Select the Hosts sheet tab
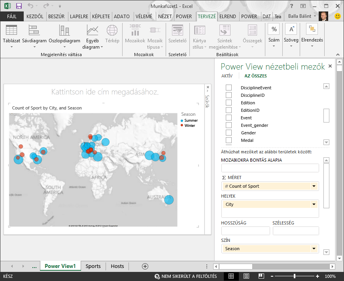The image size is (344, 281). 117,266
